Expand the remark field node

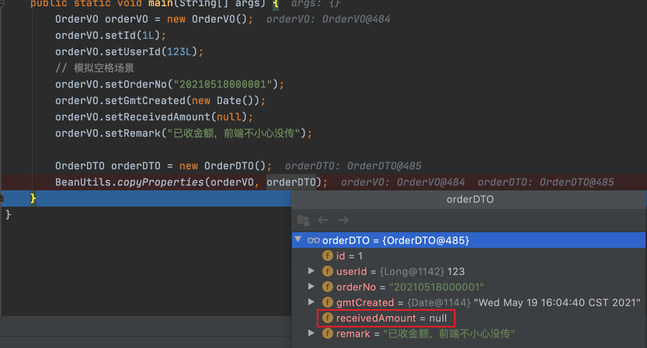[311, 333]
